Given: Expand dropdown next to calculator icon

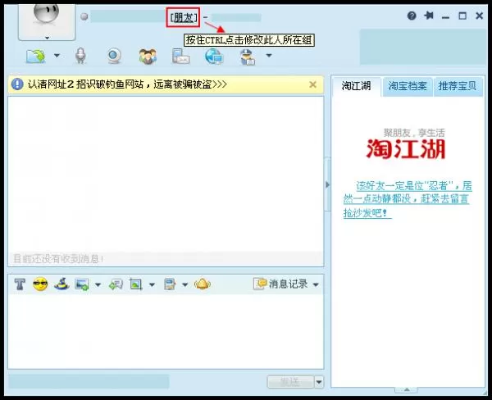Looking at the screenshot, I should [x=184, y=285].
